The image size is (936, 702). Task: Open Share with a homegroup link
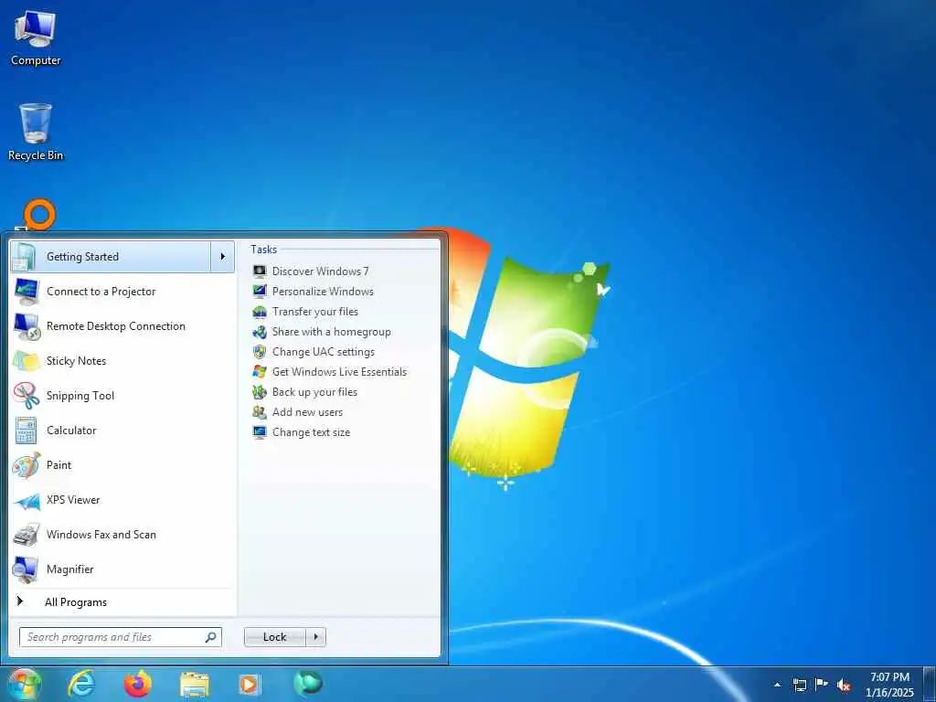click(331, 331)
